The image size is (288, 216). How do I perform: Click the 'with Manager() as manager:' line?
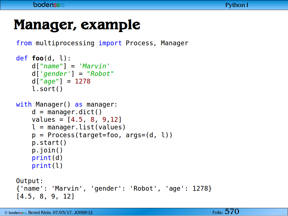67,105
